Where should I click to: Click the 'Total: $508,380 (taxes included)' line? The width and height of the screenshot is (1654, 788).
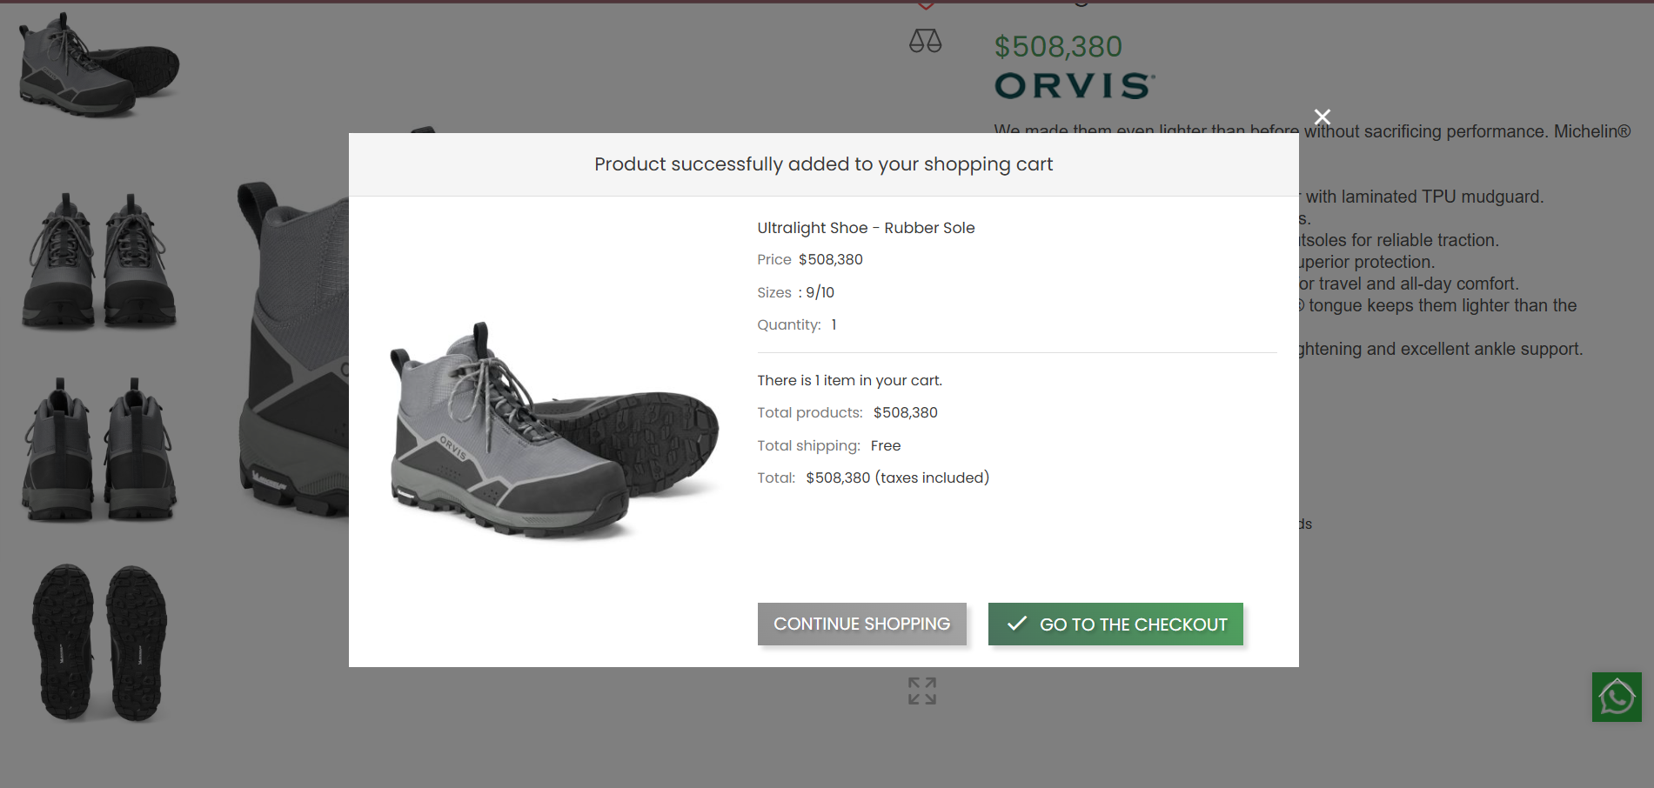tap(873, 477)
